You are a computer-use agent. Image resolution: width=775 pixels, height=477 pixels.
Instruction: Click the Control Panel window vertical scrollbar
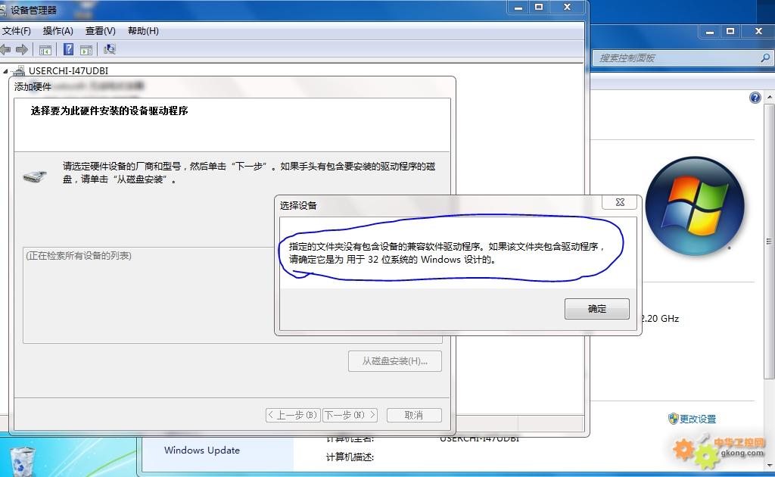pos(770,242)
